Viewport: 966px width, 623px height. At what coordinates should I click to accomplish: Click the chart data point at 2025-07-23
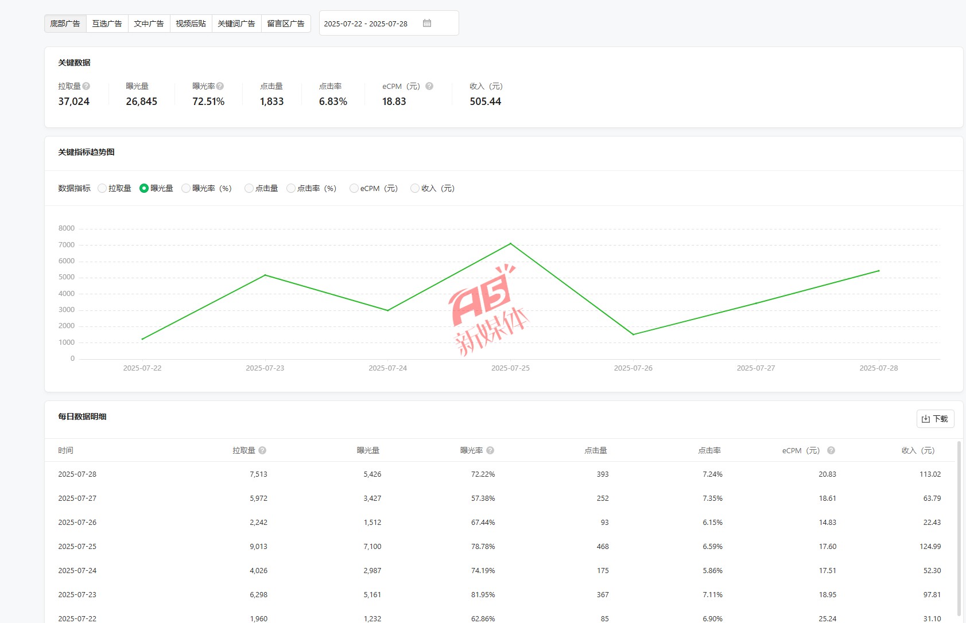coord(265,275)
